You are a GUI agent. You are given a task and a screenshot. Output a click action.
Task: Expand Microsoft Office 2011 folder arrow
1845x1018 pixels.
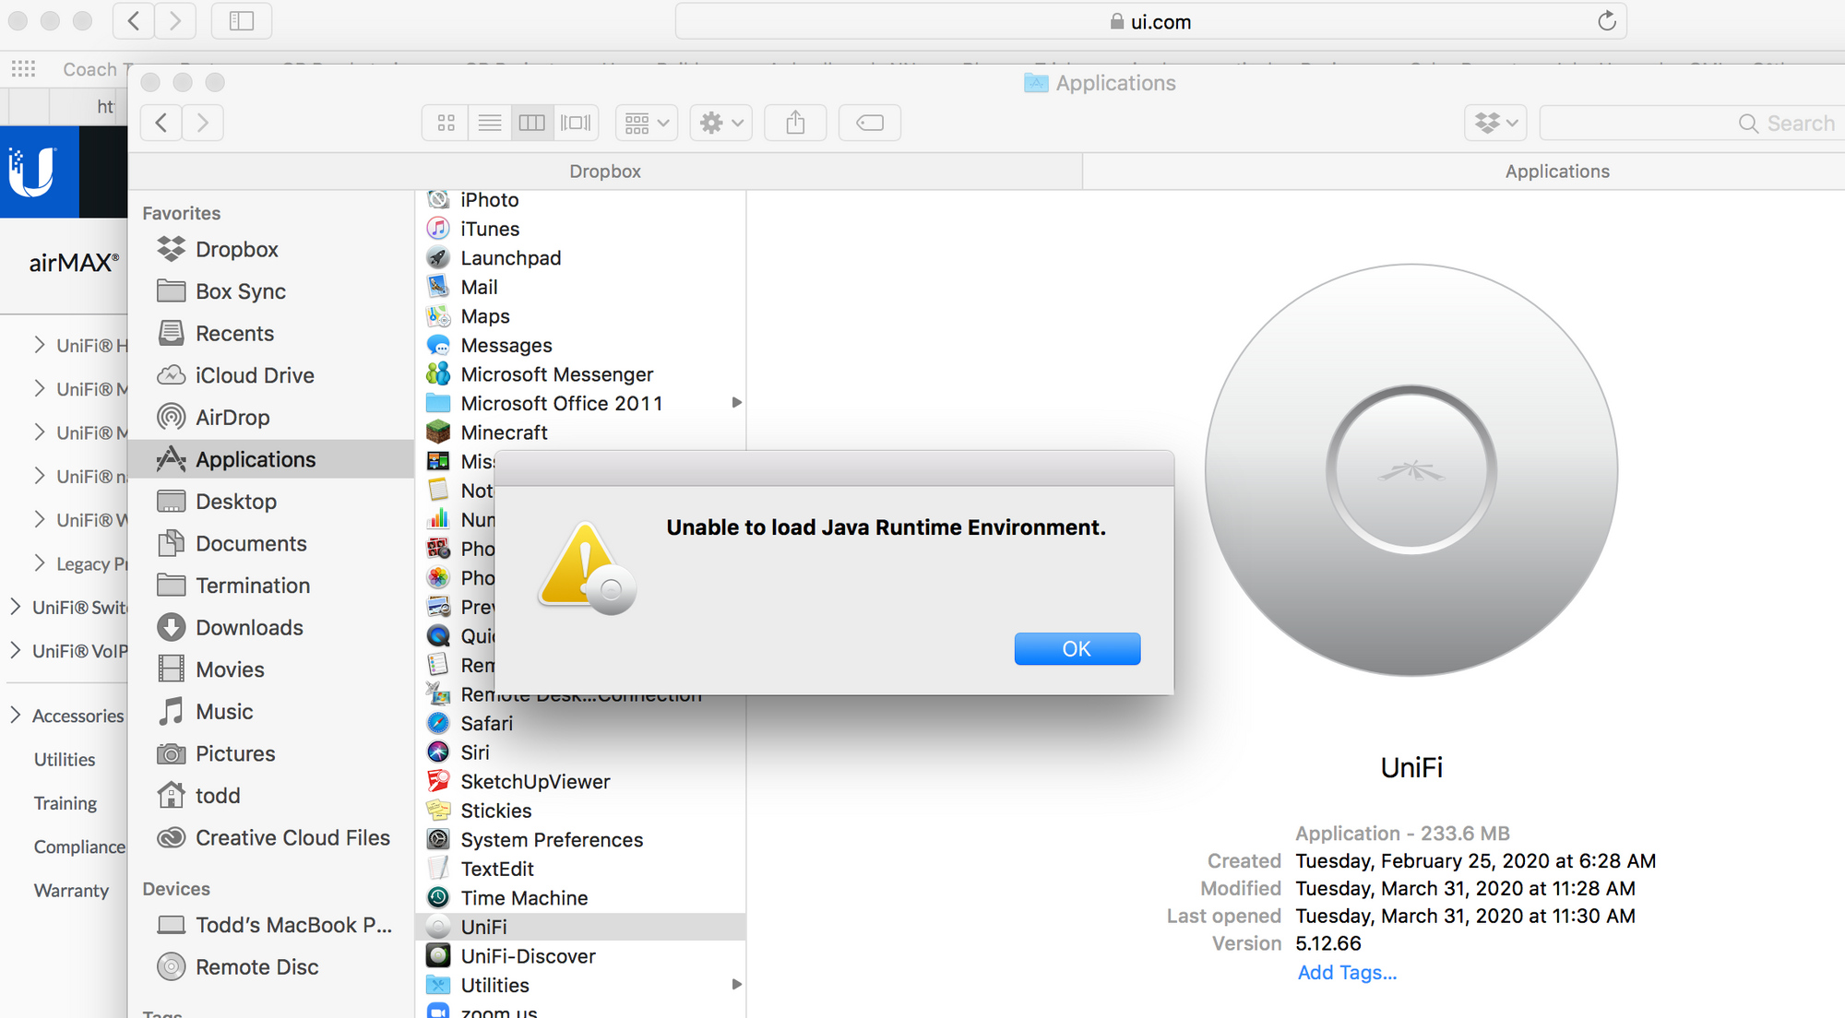[x=736, y=403]
